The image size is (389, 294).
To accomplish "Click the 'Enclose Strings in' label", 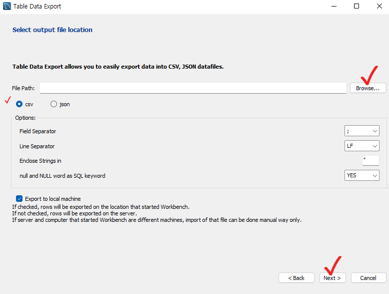I will [x=40, y=161].
